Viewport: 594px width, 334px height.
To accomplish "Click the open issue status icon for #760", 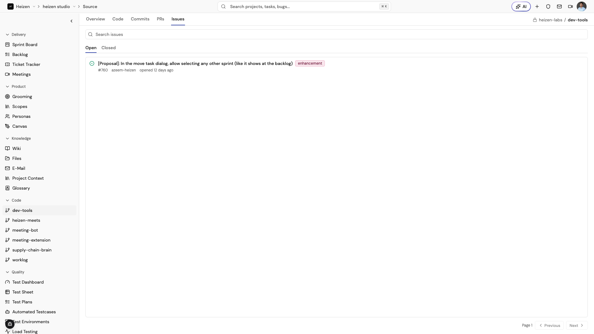I will point(92,63).
